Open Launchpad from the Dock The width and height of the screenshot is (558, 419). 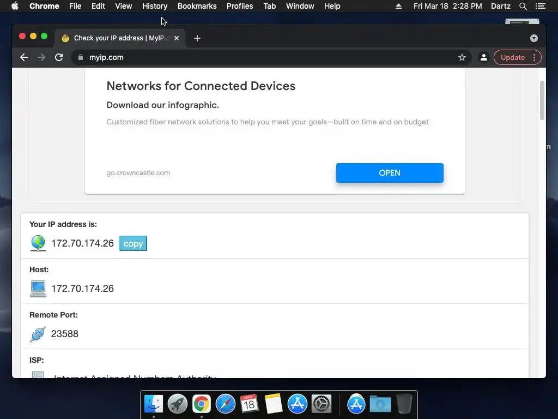178,404
